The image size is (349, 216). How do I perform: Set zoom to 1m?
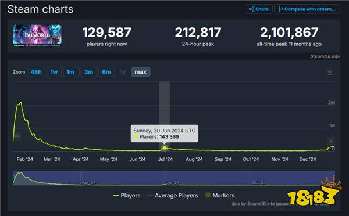[x=70, y=72]
